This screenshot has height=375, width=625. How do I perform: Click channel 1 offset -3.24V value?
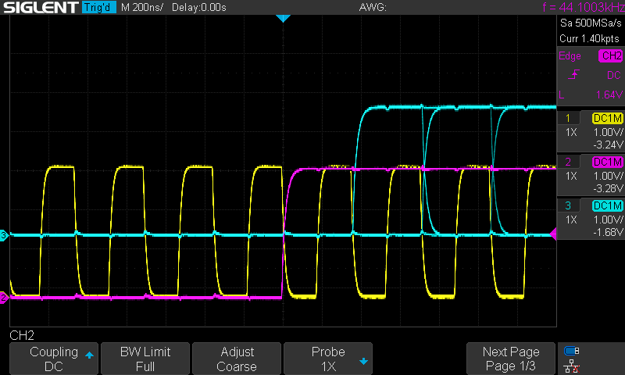point(608,145)
